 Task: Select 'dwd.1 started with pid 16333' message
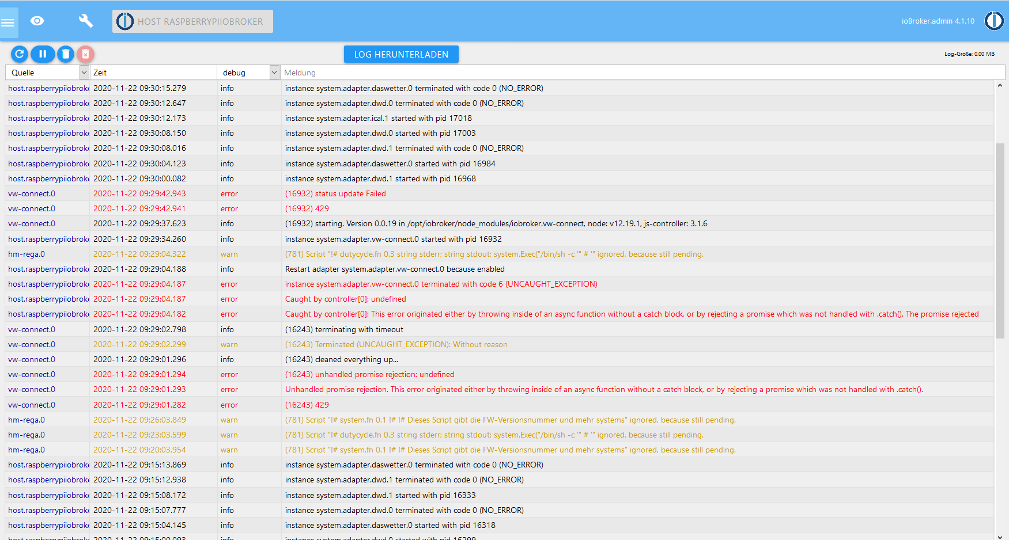click(x=380, y=495)
